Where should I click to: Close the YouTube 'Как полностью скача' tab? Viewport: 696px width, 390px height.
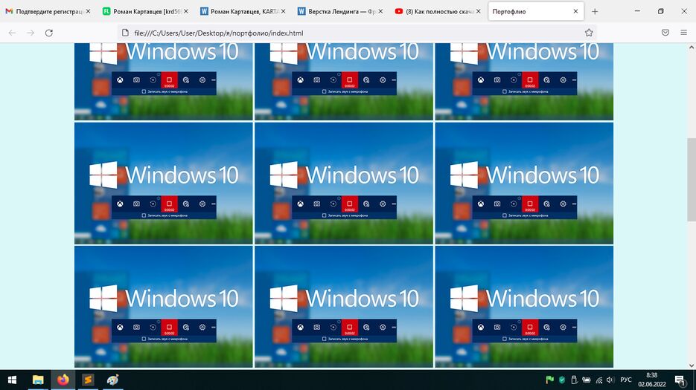coord(478,12)
